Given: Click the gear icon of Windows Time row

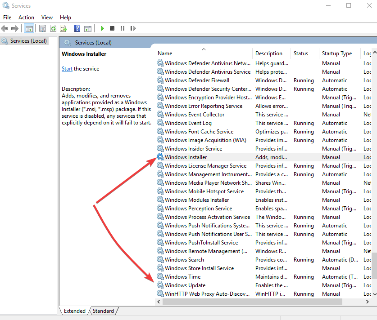Looking at the screenshot, I should tap(160, 276).
